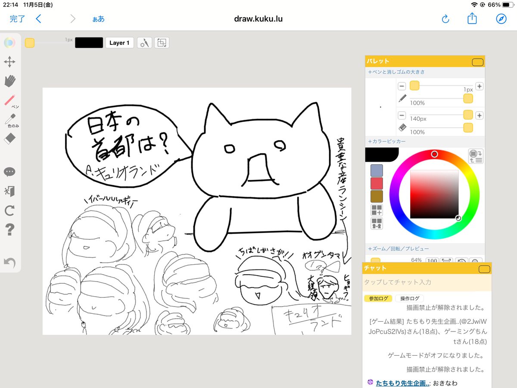The width and height of the screenshot is (517, 388).
Task: Open the Safari share sheet
Action: tap(472, 19)
